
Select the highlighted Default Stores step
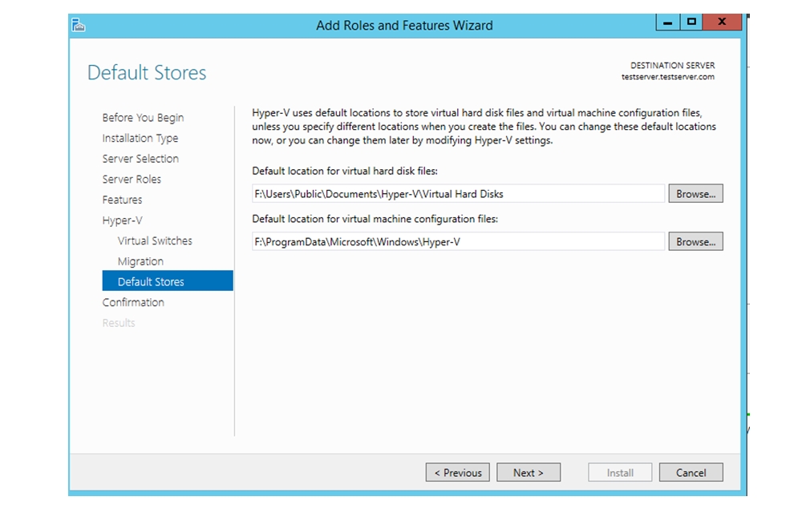(151, 282)
